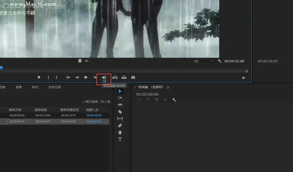Click media duration value 00:00:12:07
Screen dimensions: 293x172
(68, 115)
